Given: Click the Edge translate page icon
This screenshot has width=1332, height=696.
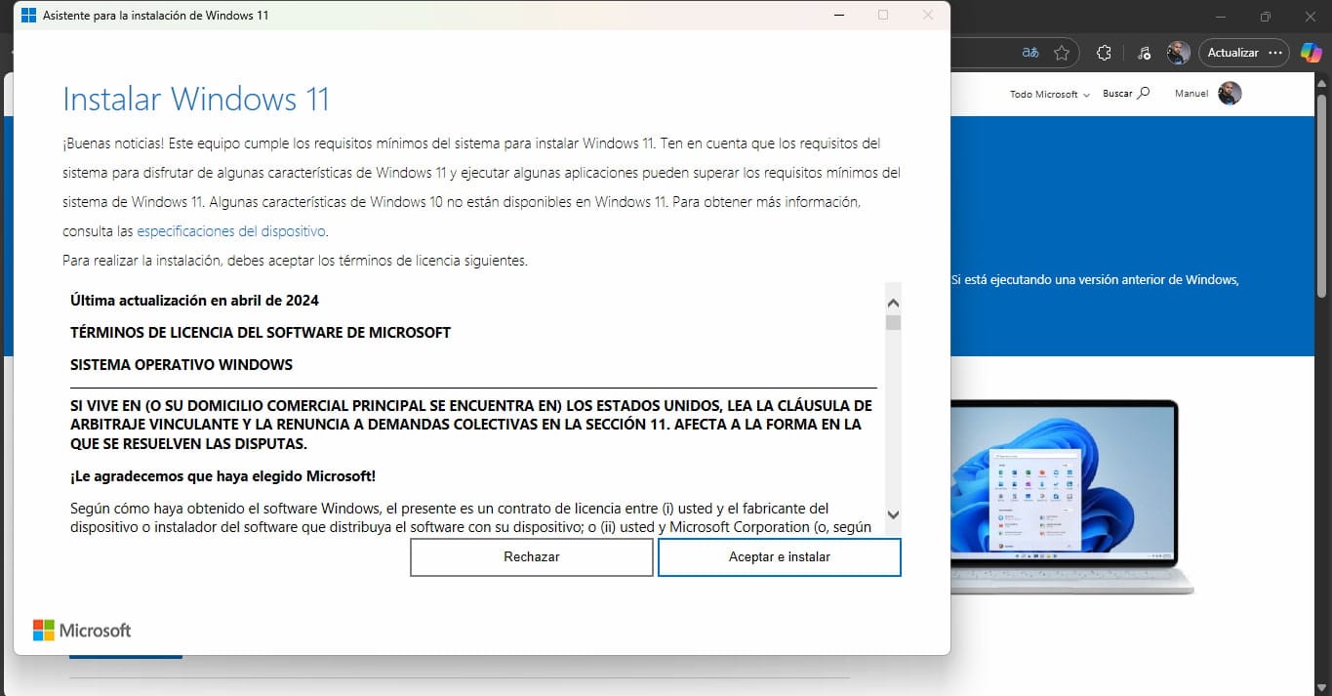Looking at the screenshot, I should coord(1030,53).
